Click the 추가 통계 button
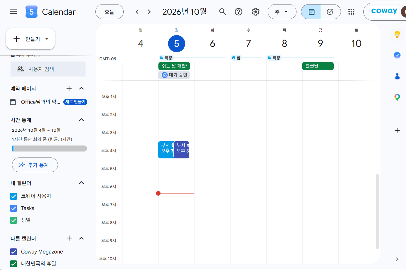This screenshot has height=270, width=406. pos(35,165)
